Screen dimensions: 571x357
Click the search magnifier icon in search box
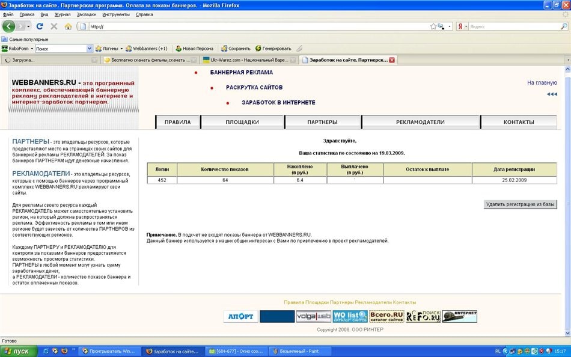pyautogui.click(x=563, y=26)
